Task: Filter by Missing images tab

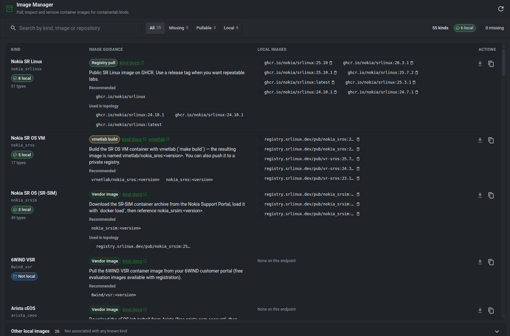Action: (179, 28)
